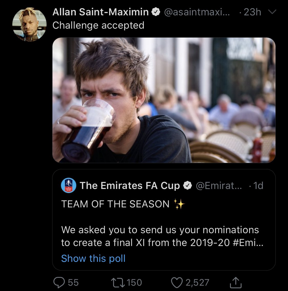Open The Emirates FA Cup logo avatar
Viewport: 288px width, 291px height.
tap(69, 186)
